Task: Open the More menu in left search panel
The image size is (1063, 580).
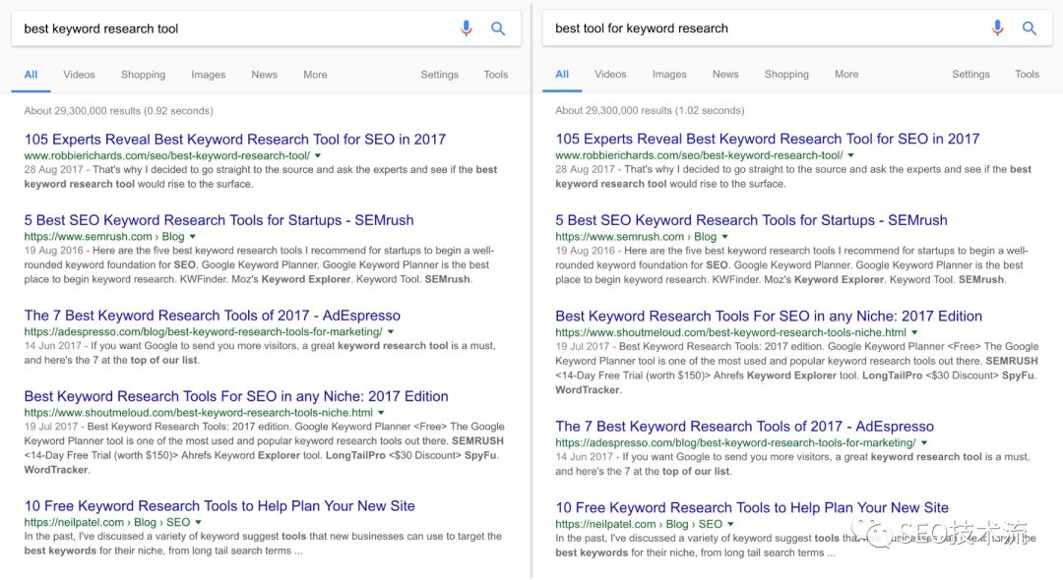Action: tap(315, 75)
